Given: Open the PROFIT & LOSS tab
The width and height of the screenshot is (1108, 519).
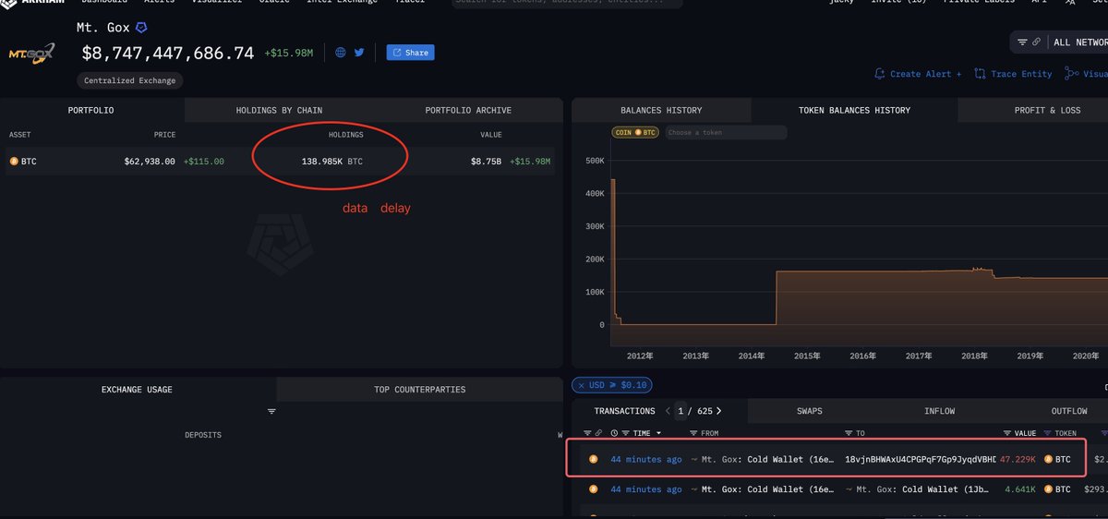Looking at the screenshot, I should pyautogui.click(x=1047, y=110).
